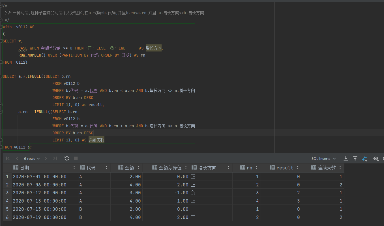
Task: Toggle fold marker beside the comment start
Action: [1, 6]
